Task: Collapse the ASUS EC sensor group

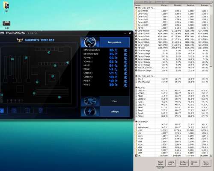Action: click(136, 88)
